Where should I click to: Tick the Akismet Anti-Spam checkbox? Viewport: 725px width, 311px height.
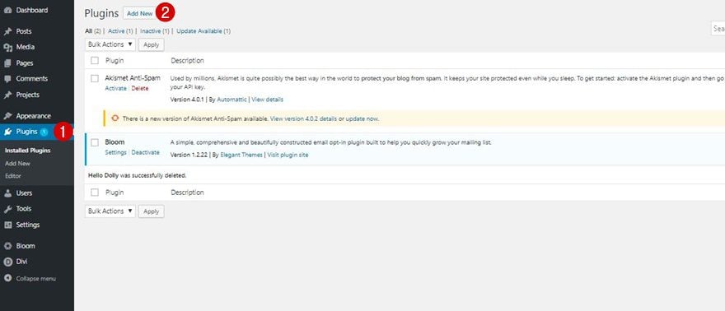tap(95, 78)
